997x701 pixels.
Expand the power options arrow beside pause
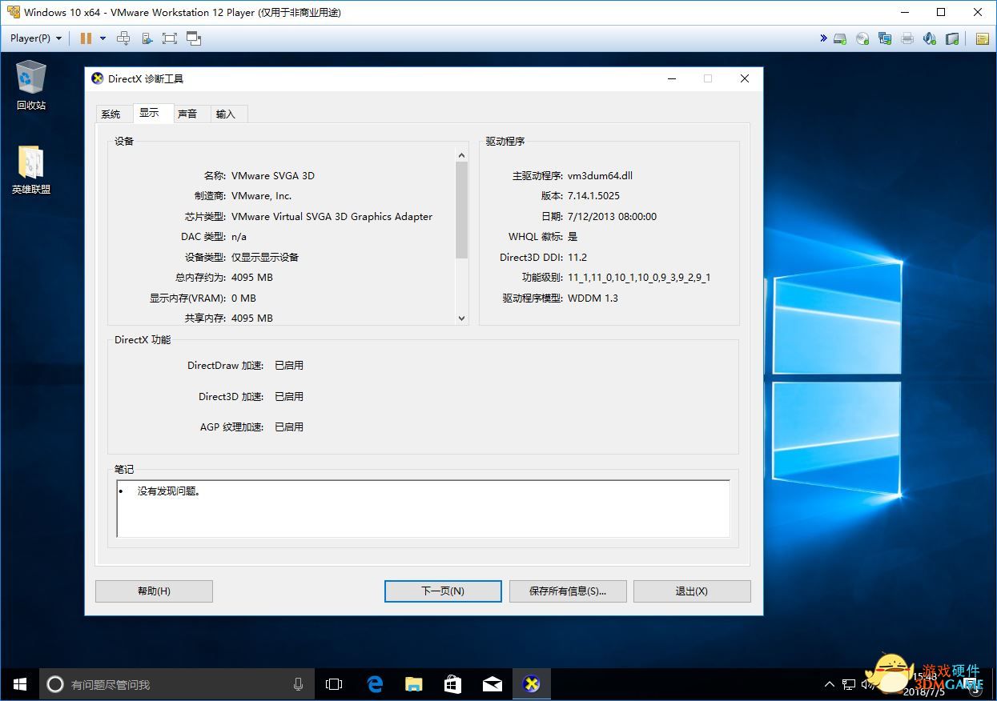click(103, 38)
